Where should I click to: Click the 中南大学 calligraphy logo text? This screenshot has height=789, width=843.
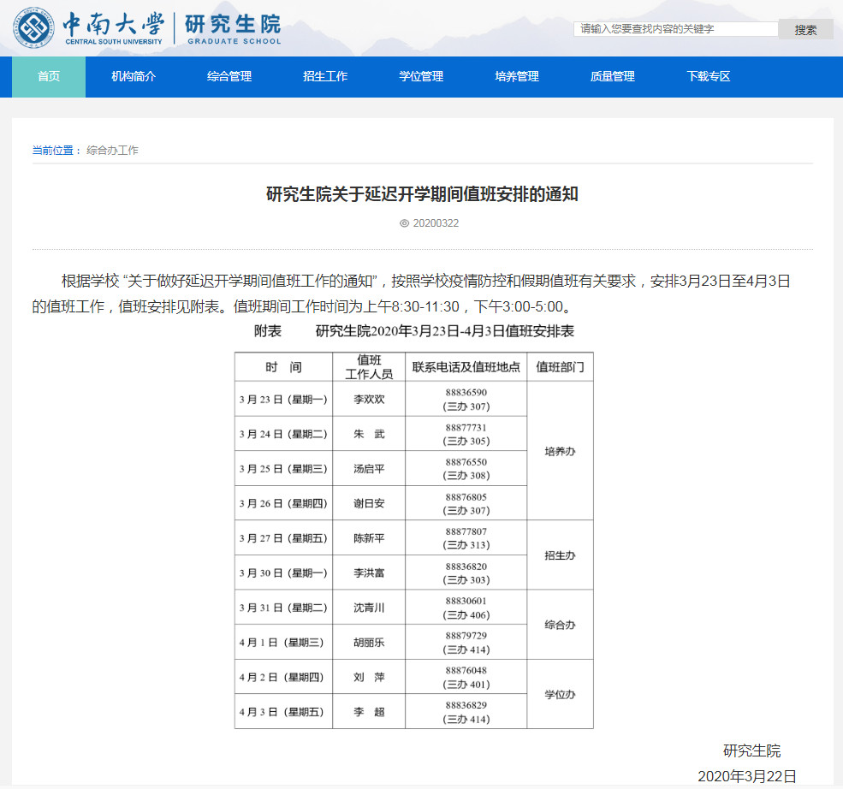click(113, 23)
